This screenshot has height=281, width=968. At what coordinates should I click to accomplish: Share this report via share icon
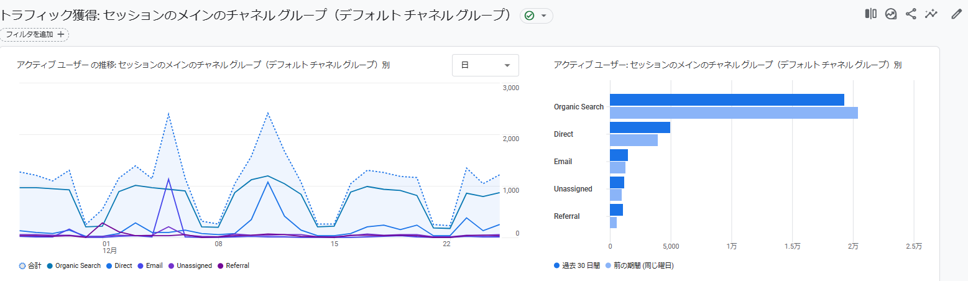(911, 14)
